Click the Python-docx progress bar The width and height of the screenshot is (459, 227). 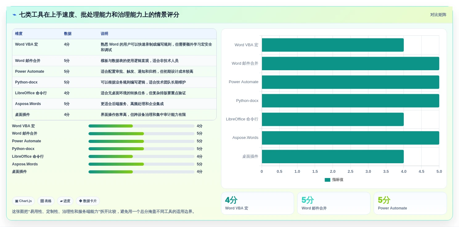click(141, 149)
